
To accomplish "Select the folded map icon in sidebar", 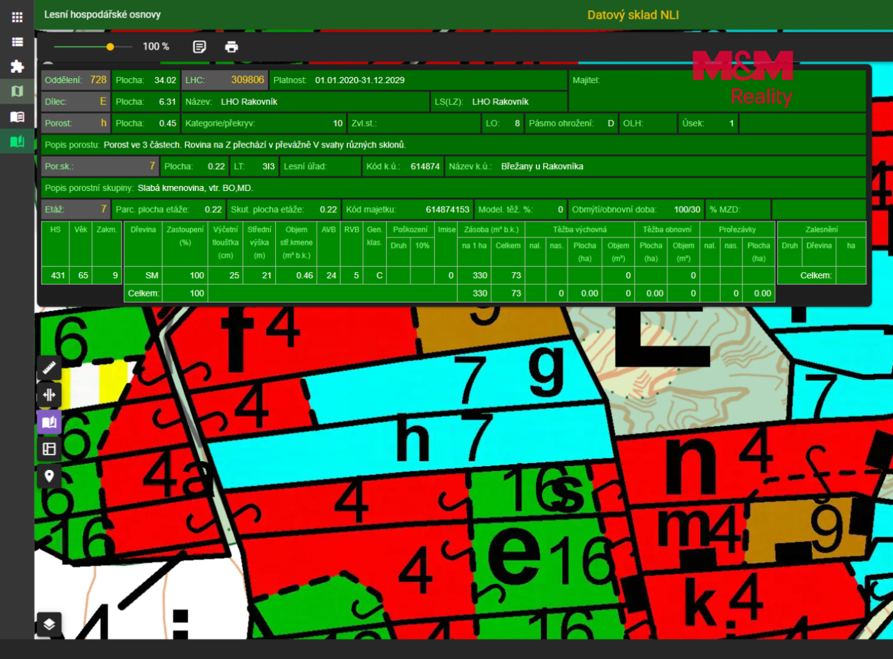I will (x=17, y=92).
